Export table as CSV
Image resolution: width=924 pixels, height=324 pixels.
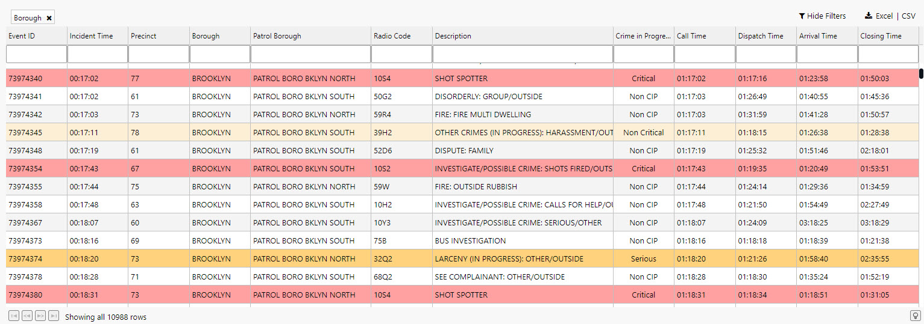pos(908,16)
